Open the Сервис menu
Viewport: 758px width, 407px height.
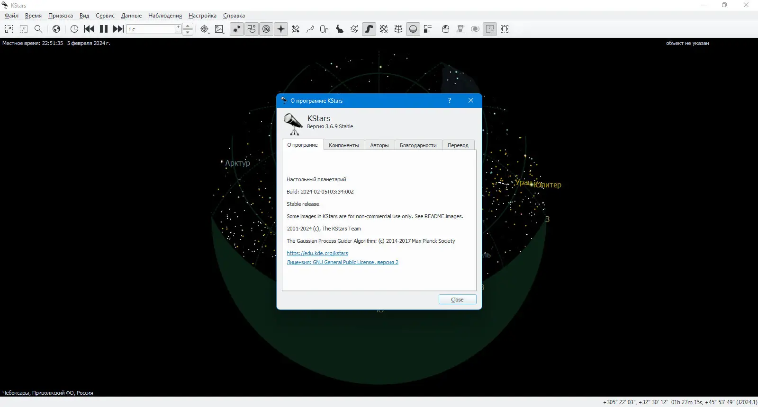[105, 16]
